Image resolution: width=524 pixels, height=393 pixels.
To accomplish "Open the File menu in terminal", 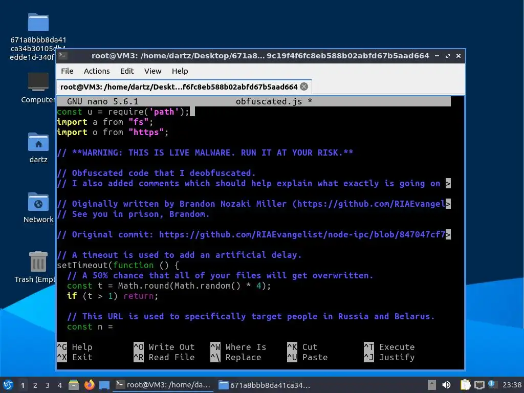I will pyautogui.click(x=67, y=71).
